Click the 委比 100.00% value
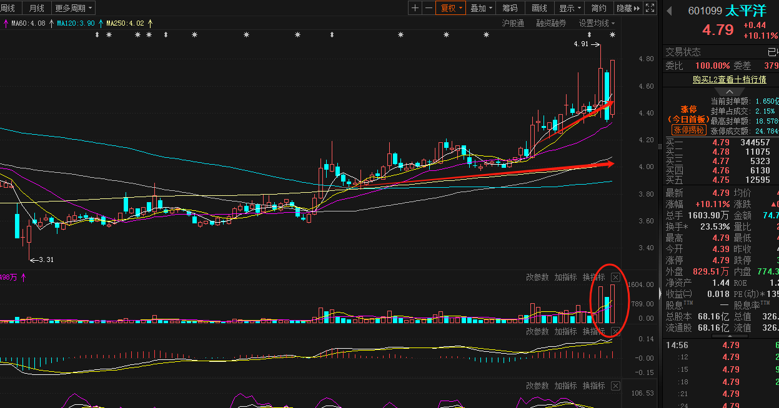The height and width of the screenshot is (408, 779). point(713,66)
